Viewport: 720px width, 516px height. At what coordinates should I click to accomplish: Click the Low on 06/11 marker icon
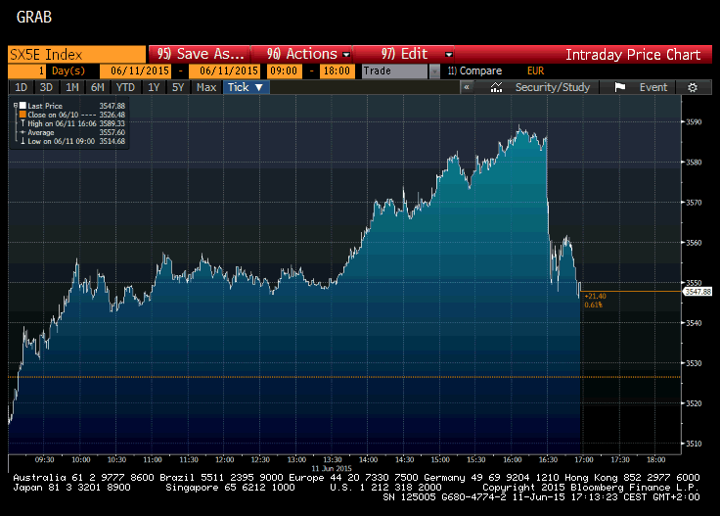(22, 141)
